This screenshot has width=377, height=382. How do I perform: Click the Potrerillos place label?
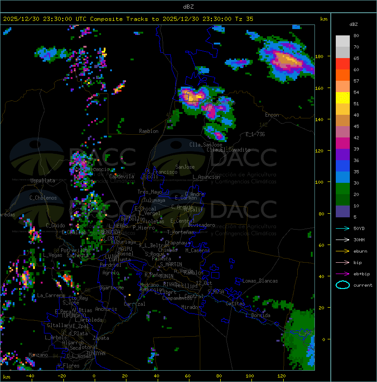(x=76, y=250)
